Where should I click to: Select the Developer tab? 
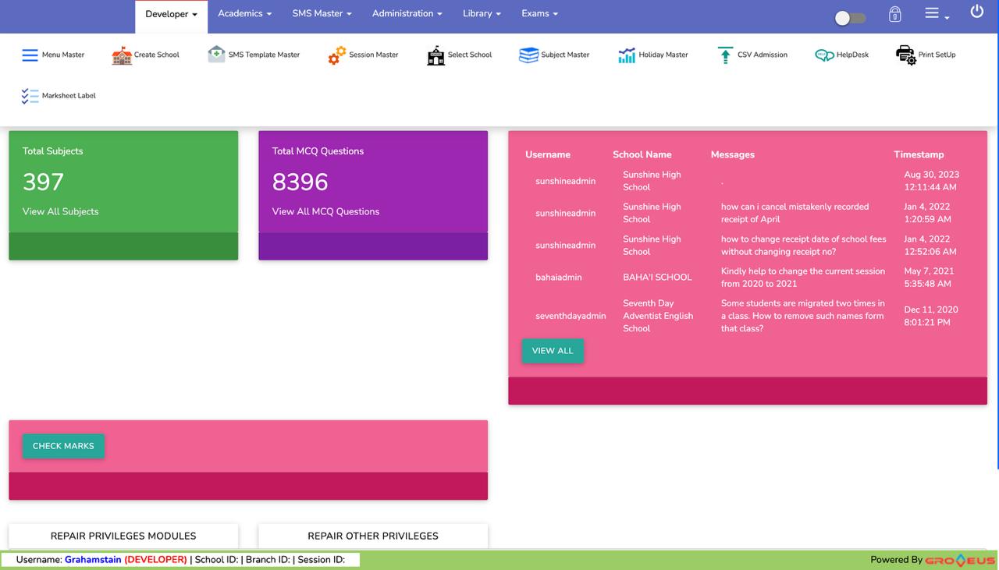click(171, 15)
